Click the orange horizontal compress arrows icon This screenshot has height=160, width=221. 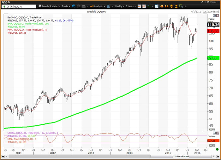[x=166, y=6]
